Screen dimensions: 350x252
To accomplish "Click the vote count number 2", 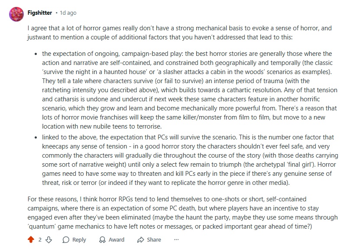I will click(x=40, y=239).
